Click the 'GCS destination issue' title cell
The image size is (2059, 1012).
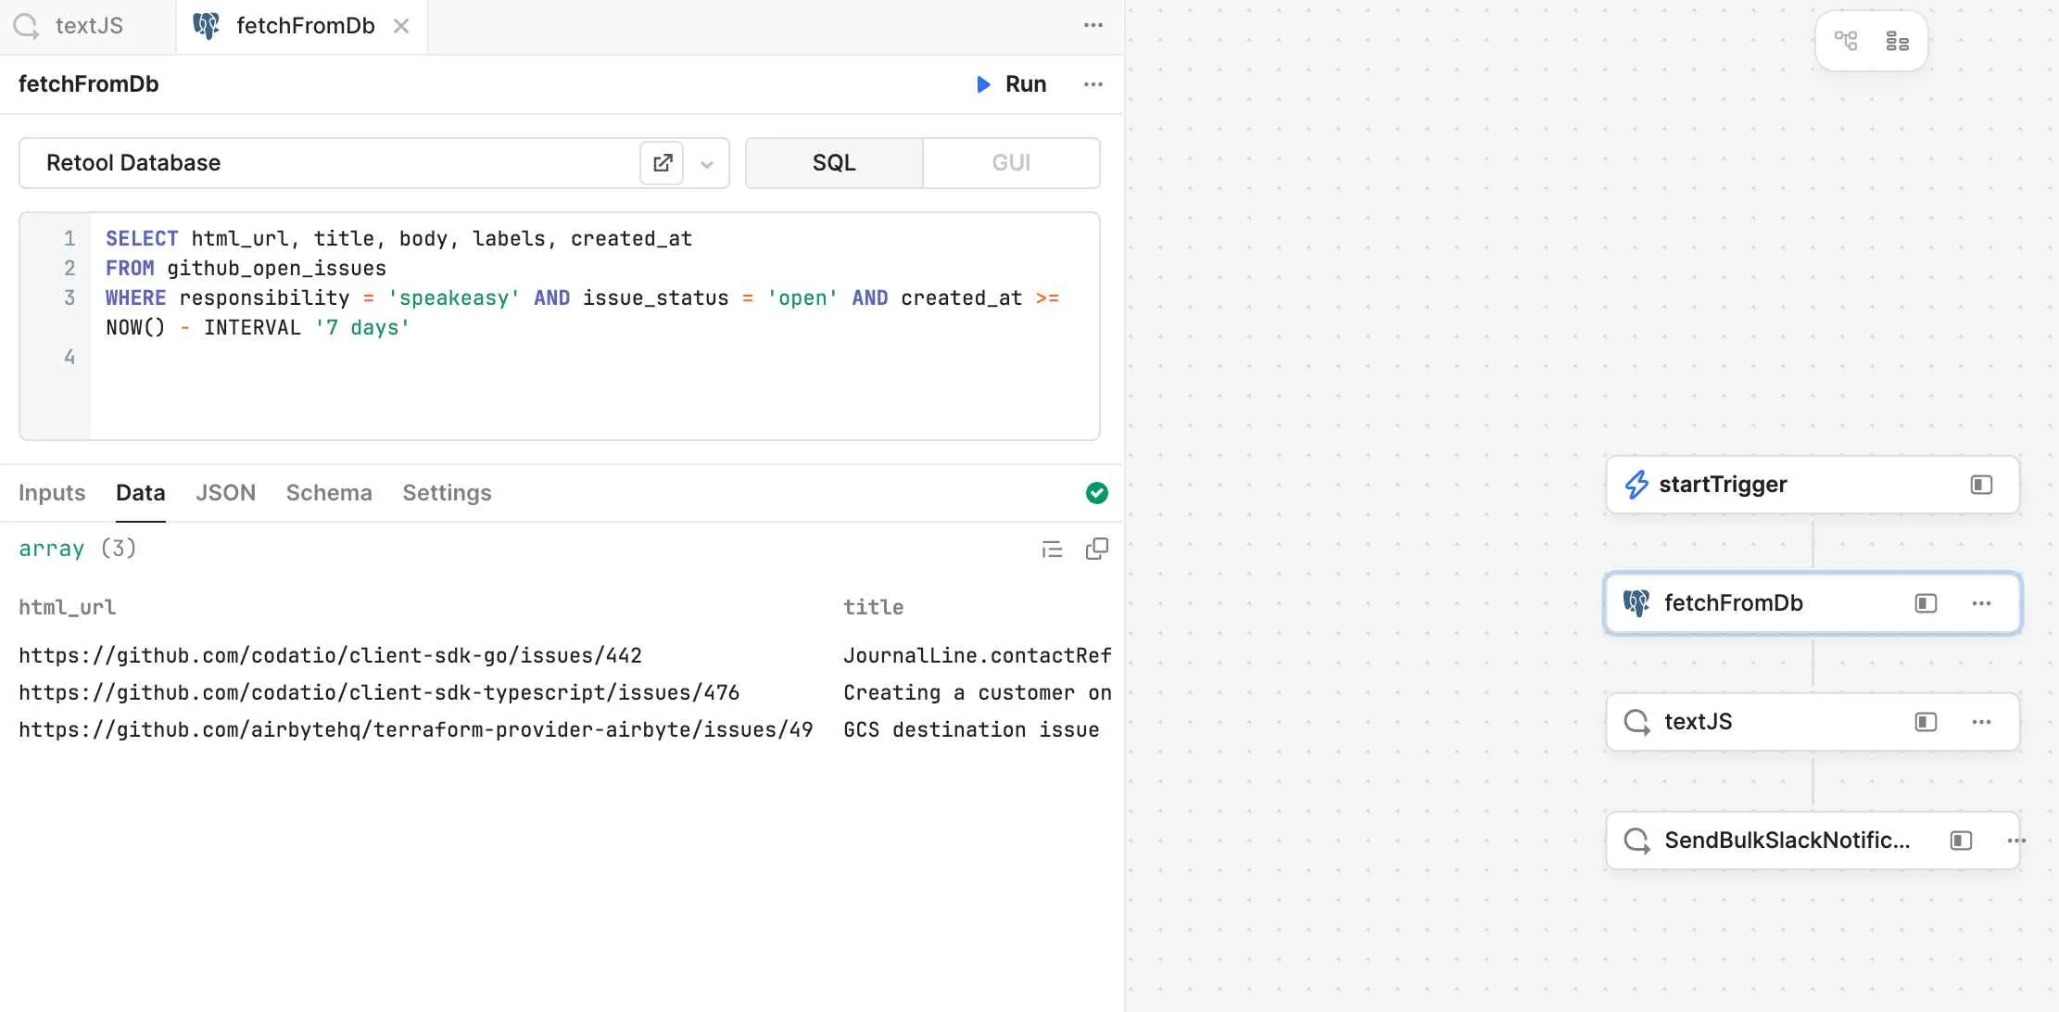(971, 730)
